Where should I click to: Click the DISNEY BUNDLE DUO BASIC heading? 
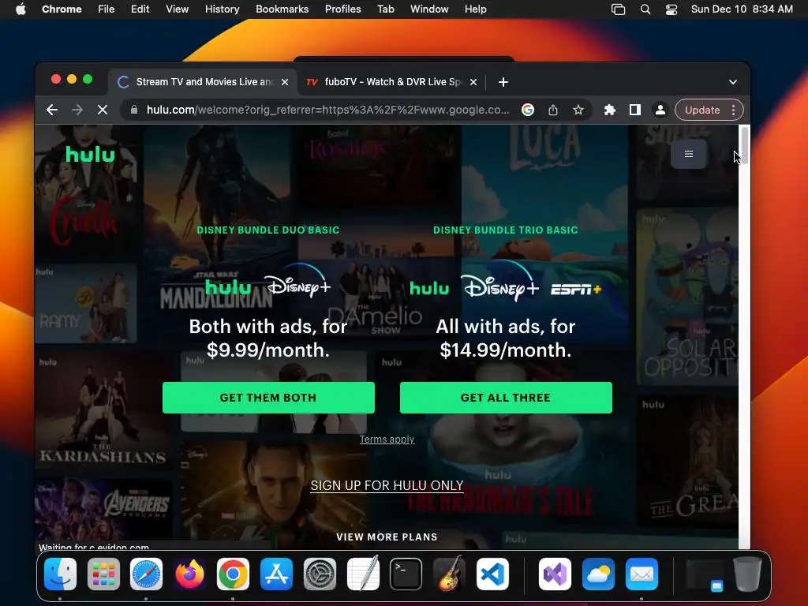[268, 230]
